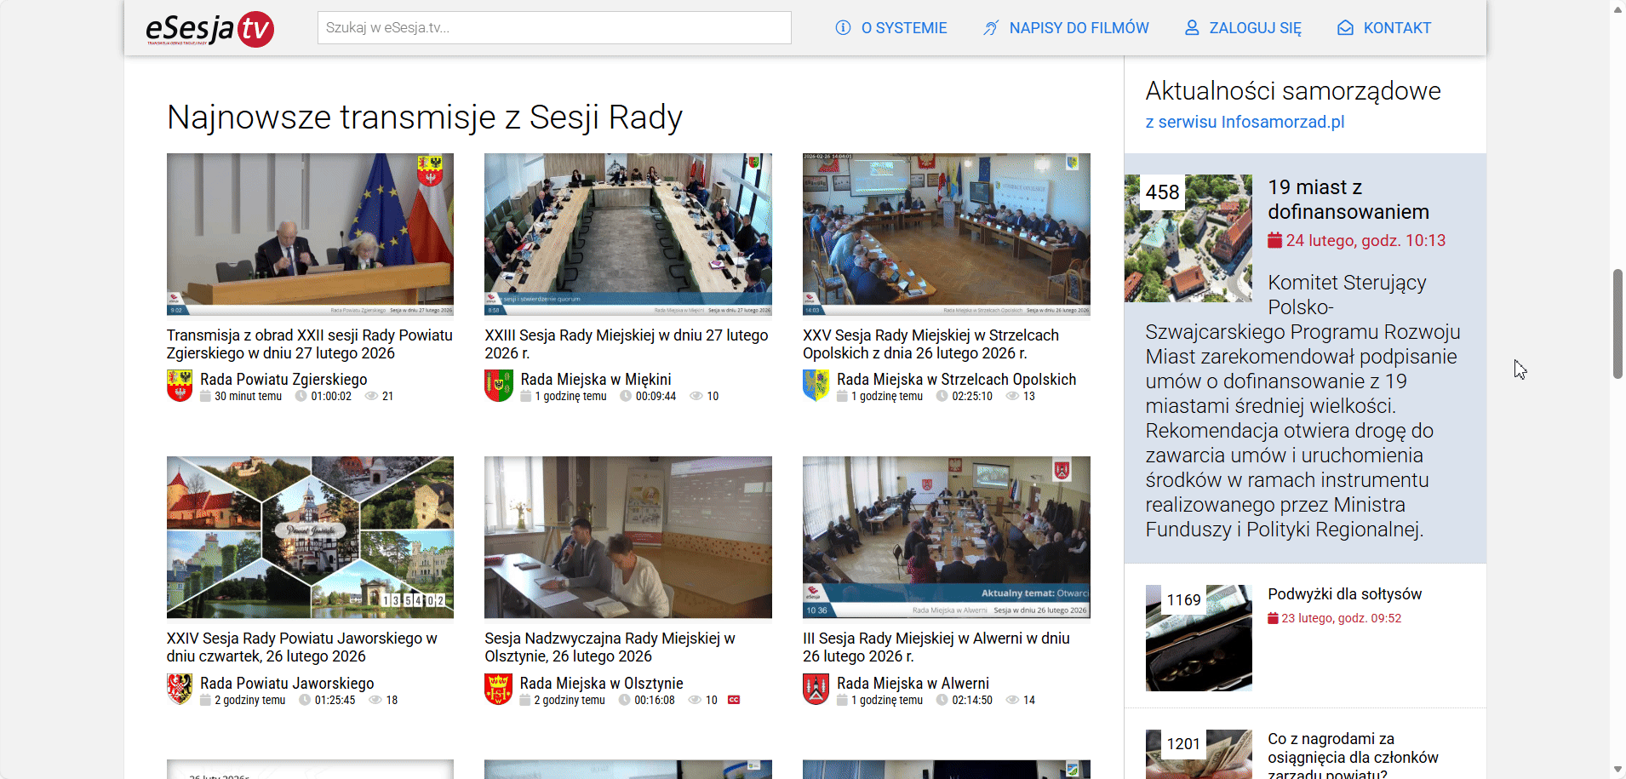Click the eSesja tv logo
The image size is (1626, 779).
(x=209, y=29)
